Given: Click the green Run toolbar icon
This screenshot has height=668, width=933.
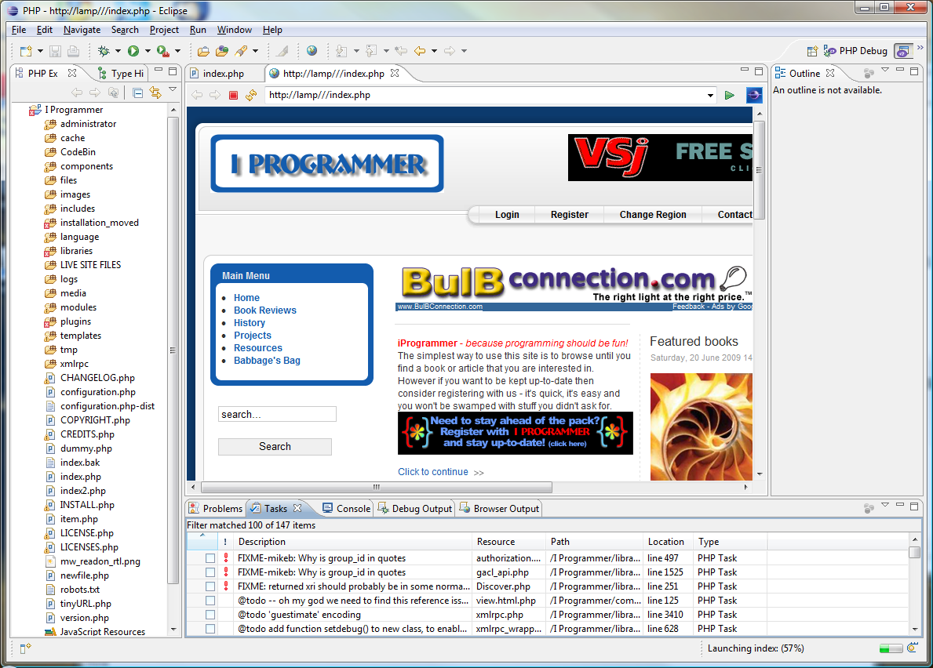Looking at the screenshot, I should (133, 51).
